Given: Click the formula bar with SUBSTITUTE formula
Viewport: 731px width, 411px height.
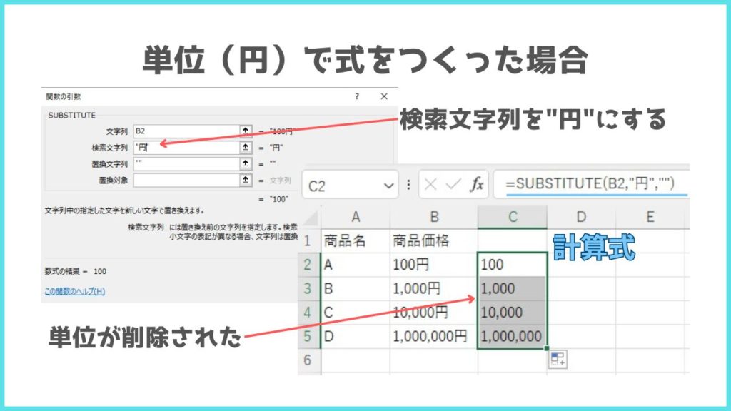Looking at the screenshot, I should tap(593, 184).
